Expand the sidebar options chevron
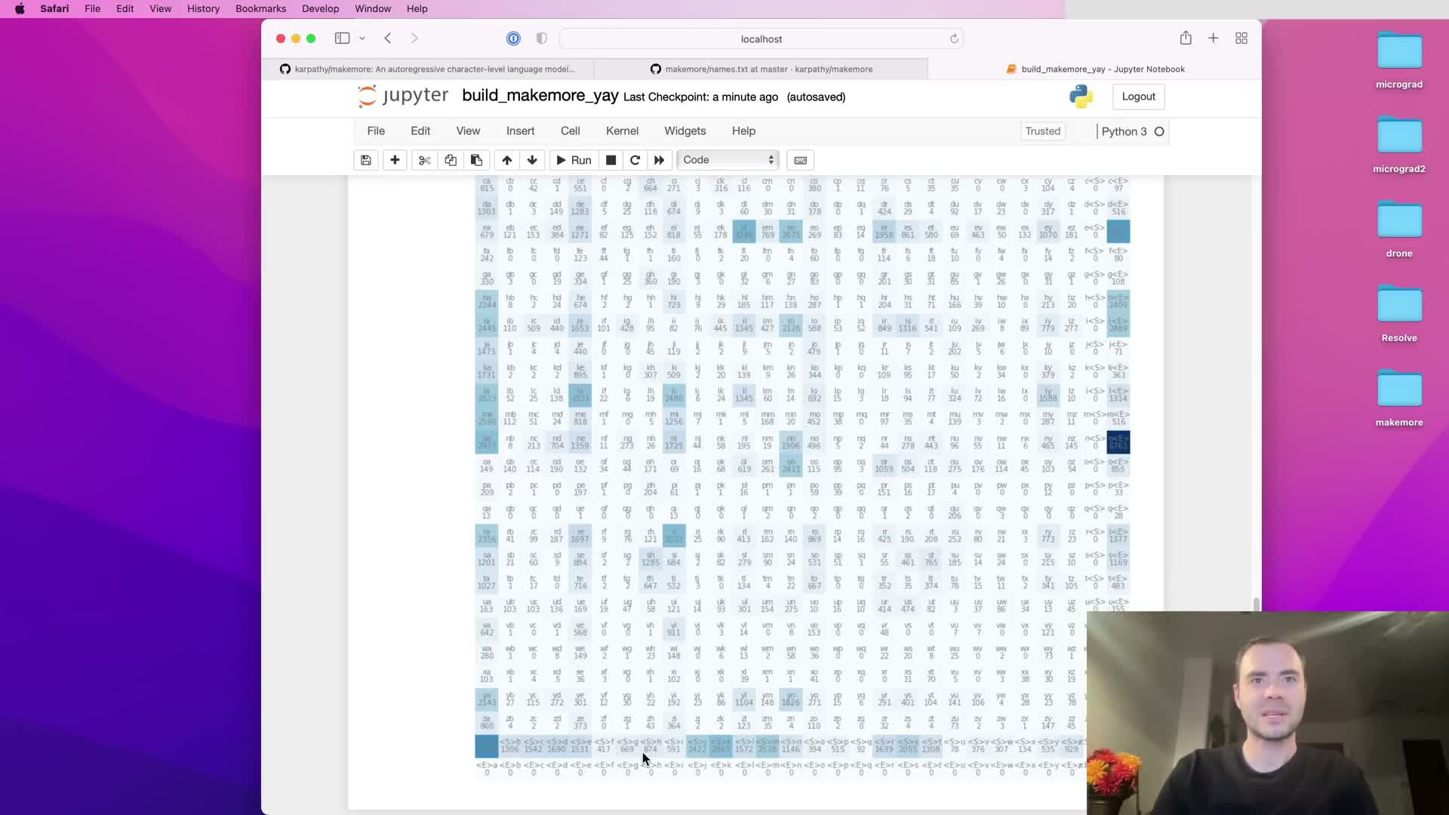Viewport: 1449px width, 815px height. (x=362, y=38)
